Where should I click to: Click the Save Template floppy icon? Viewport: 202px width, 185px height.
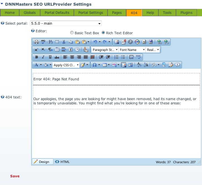point(151,42)
